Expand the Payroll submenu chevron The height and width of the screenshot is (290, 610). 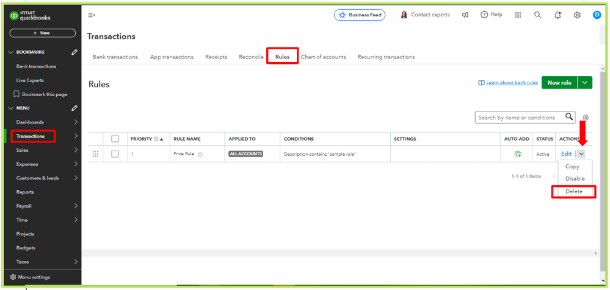[76, 206]
